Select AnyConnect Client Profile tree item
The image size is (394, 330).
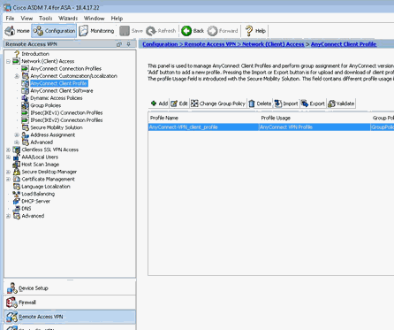click(x=58, y=83)
